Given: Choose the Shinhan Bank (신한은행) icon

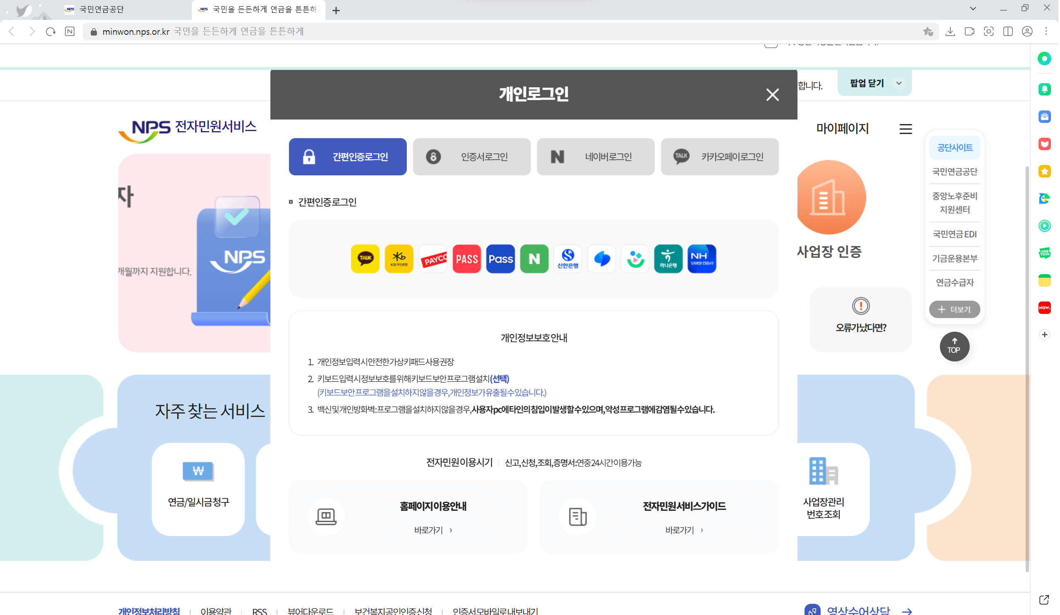Looking at the screenshot, I should (x=568, y=259).
